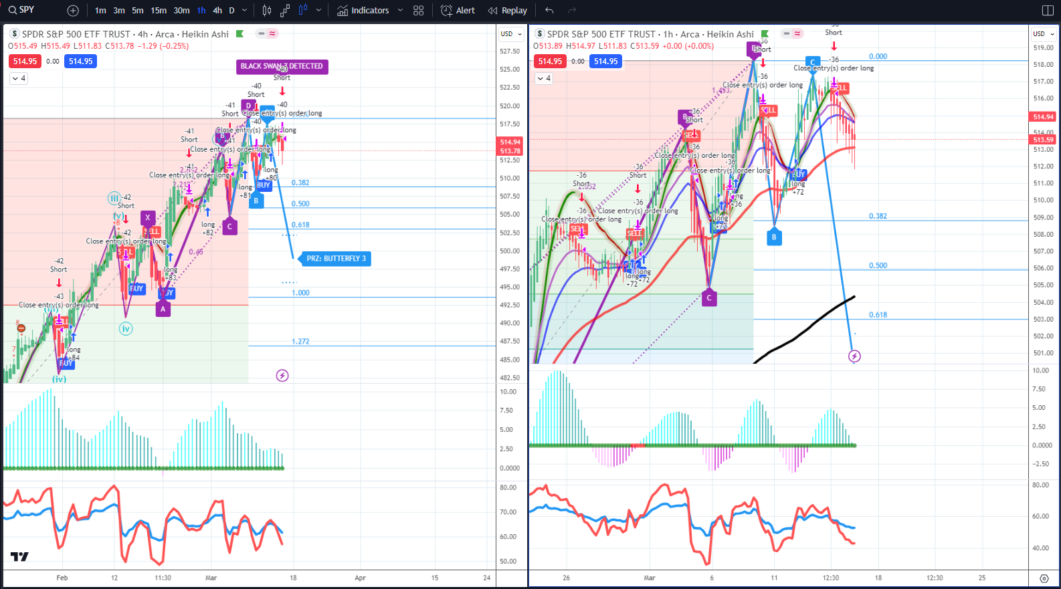Click the right chart S symbol logo
The image size is (1061, 589).
(540, 34)
